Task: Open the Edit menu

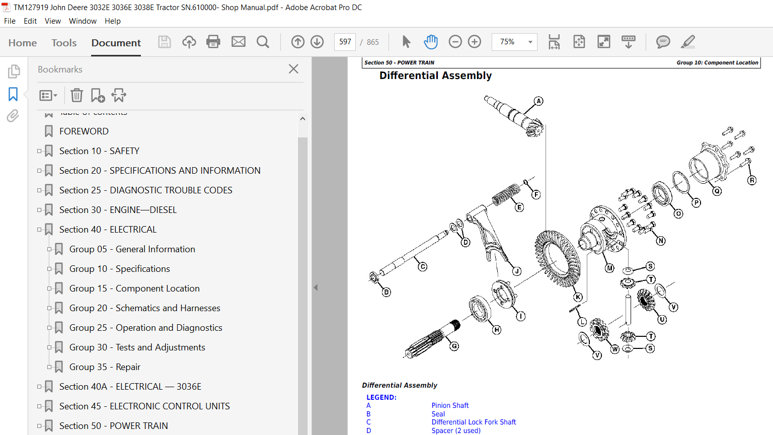Action: (x=30, y=21)
